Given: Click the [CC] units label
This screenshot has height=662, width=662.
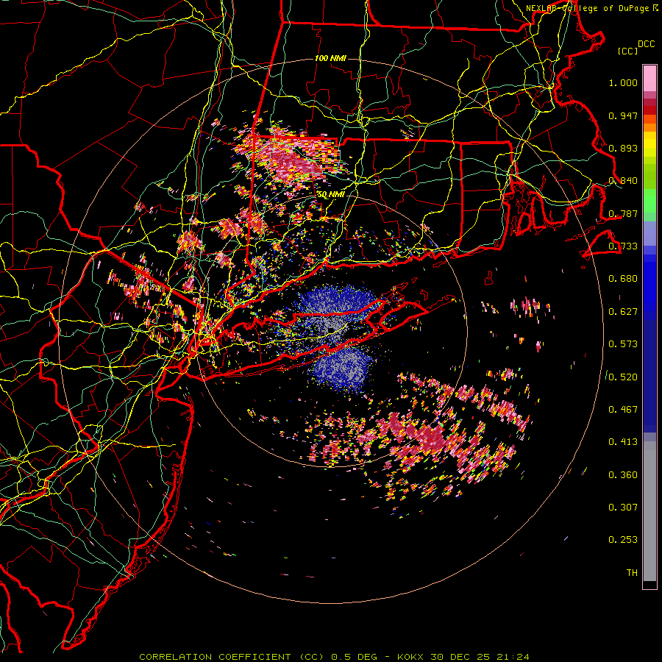Looking at the screenshot, I should [x=627, y=51].
